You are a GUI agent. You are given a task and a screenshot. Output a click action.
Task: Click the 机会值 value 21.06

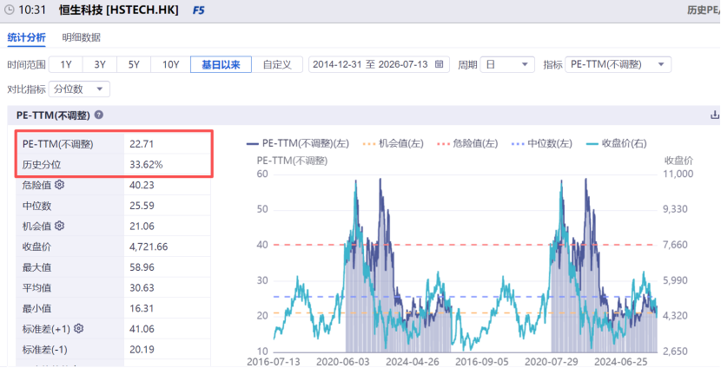142,226
